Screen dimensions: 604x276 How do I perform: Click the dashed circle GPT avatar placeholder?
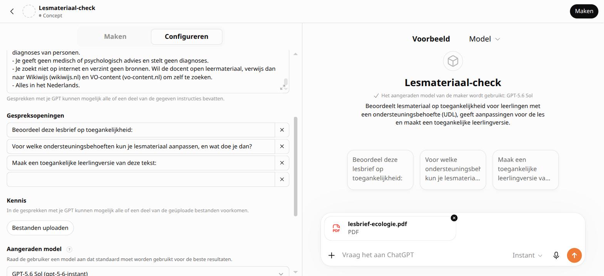pos(29,11)
